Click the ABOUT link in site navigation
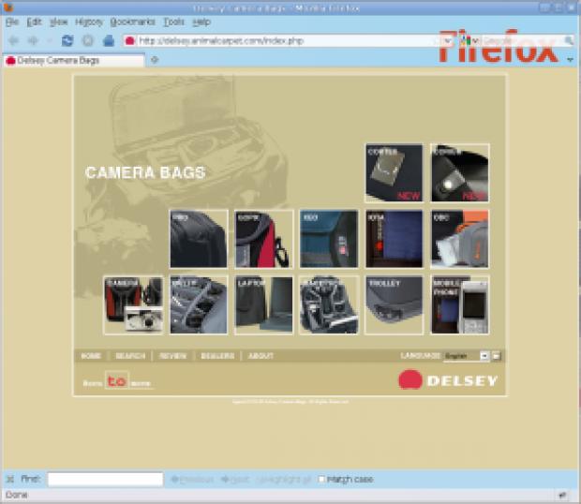Screen dimensions: 581x504 pyautogui.click(x=261, y=356)
